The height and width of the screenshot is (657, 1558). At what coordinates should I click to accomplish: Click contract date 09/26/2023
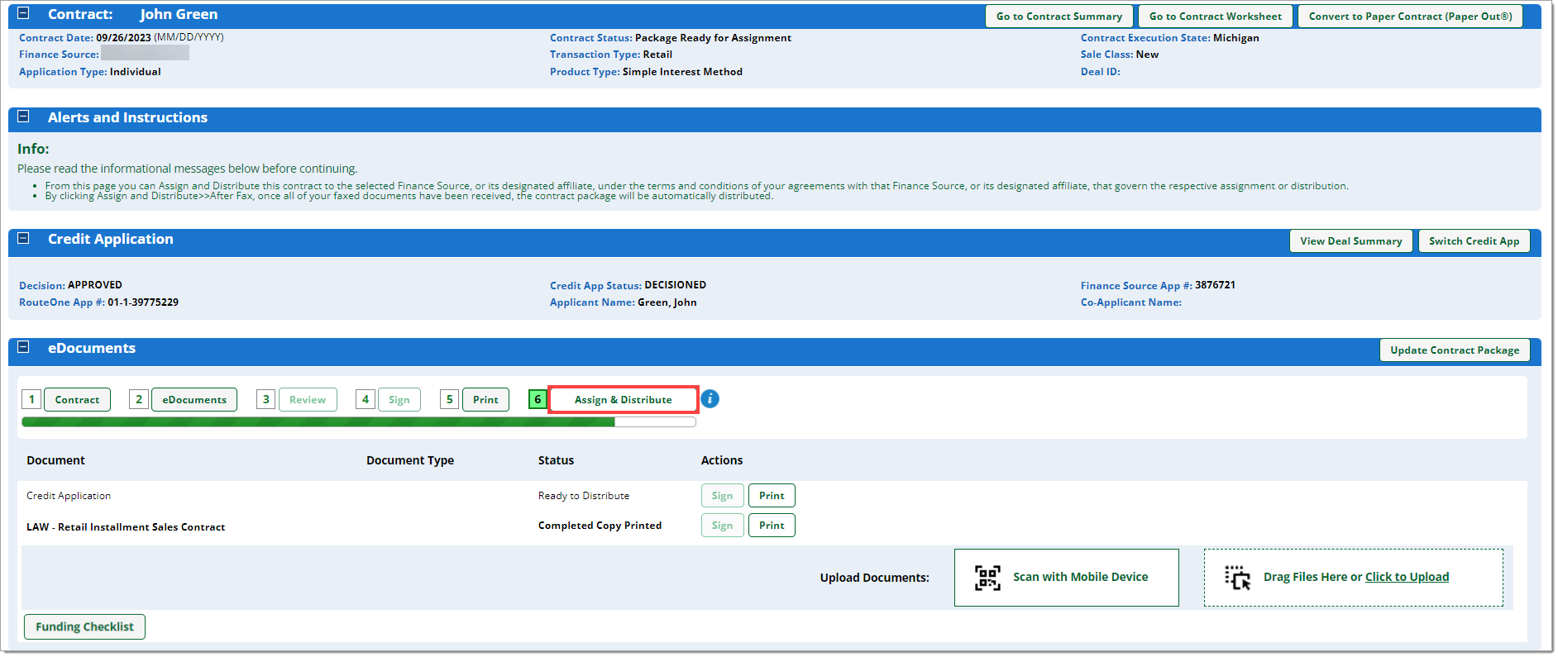click(123, 38)
